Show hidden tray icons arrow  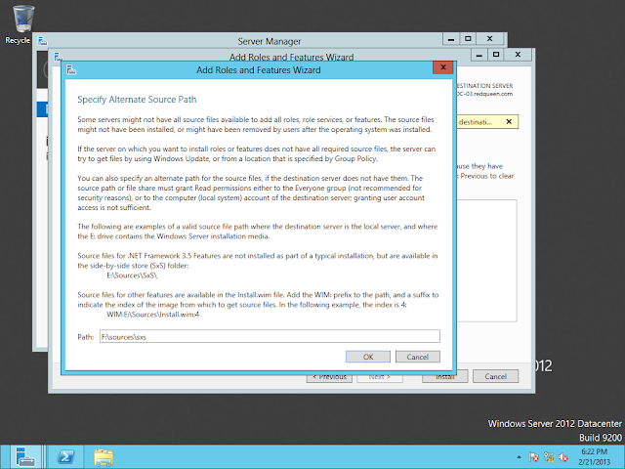519,457
